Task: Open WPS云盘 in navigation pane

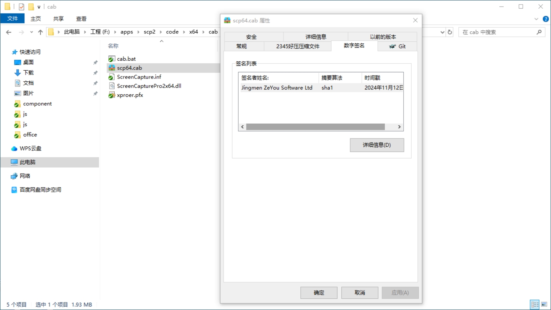Action: pos(30,148)
